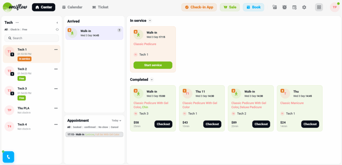342x165 pixels.
Task: Open Tech 1 three-dot options menu
Action: 56,49
